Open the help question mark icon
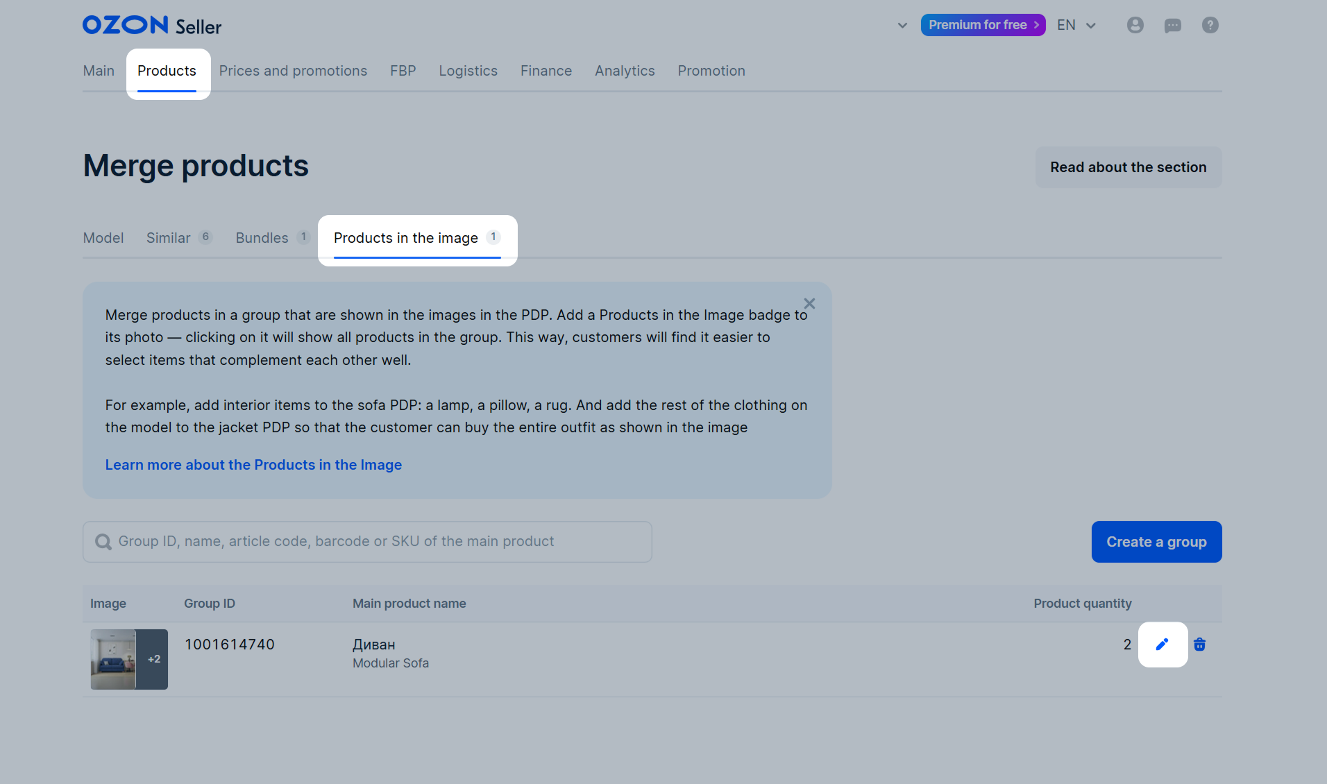 1210,25
